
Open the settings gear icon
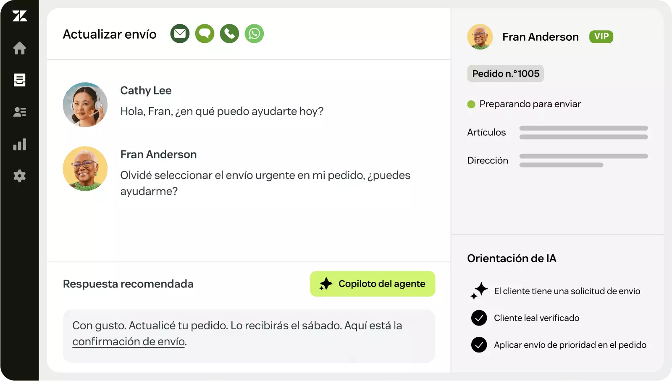tap(20, 176)
